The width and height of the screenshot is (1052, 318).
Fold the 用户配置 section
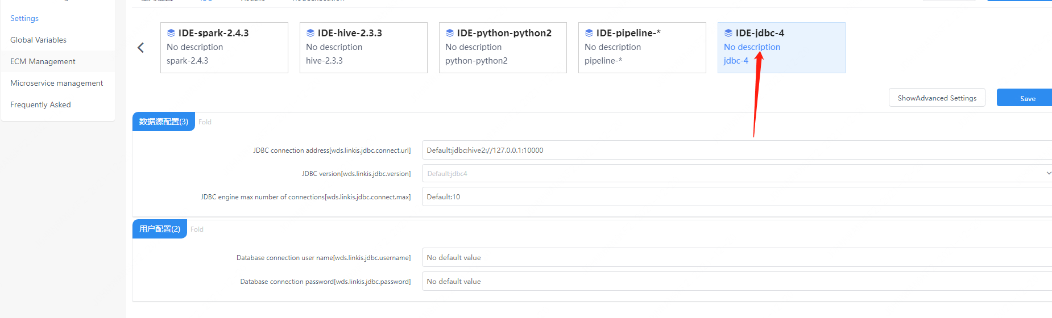[197, 229]
